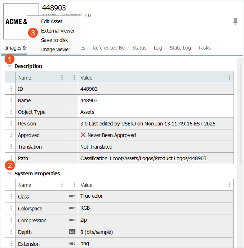Click the vertical scrollbar on the right
Screen dimensions: 244x248
pyautogui.click(x=240, y=108)
